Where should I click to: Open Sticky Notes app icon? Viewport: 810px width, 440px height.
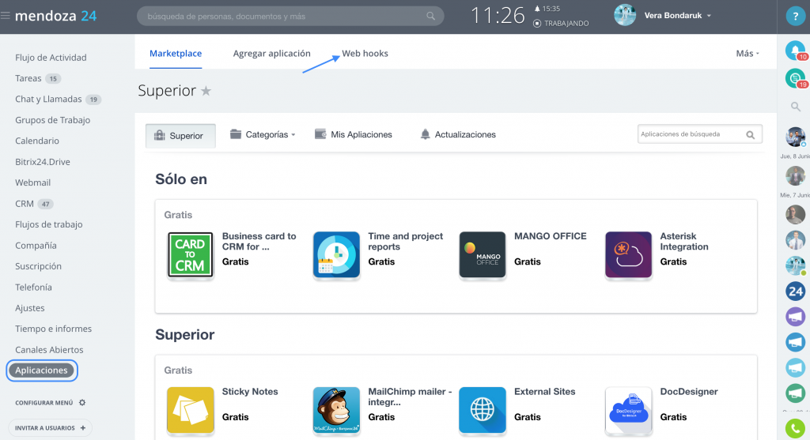(x=190, y=410)
